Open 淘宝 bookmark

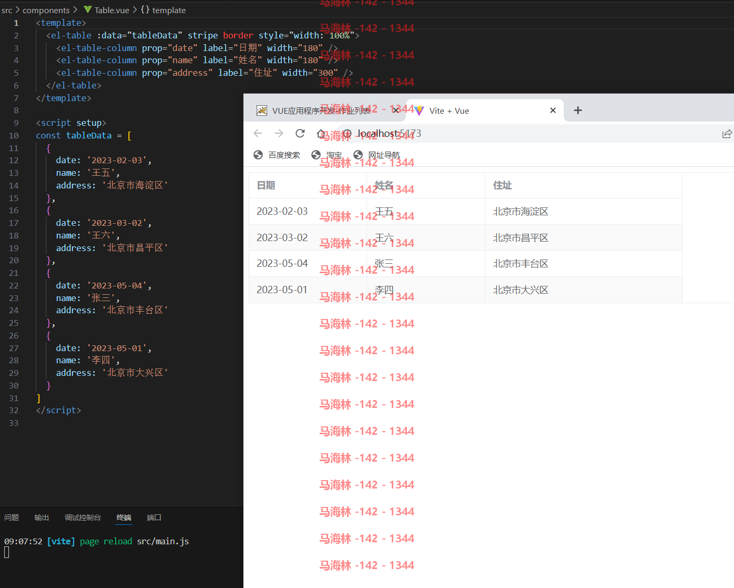click(327, 155)
